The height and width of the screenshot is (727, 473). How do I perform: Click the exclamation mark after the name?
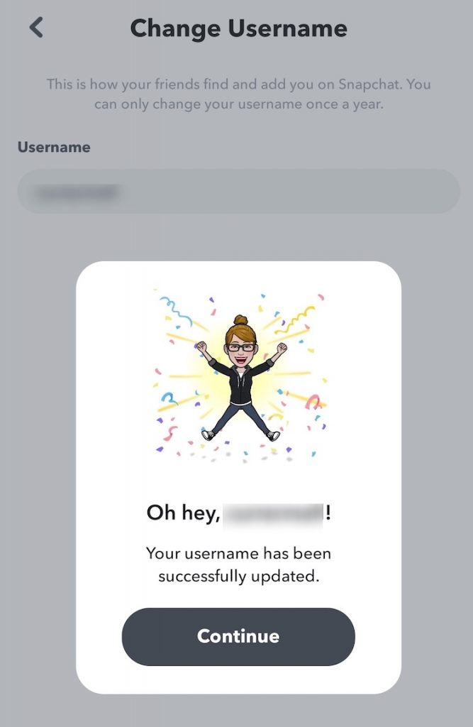[x=328, y=513]
